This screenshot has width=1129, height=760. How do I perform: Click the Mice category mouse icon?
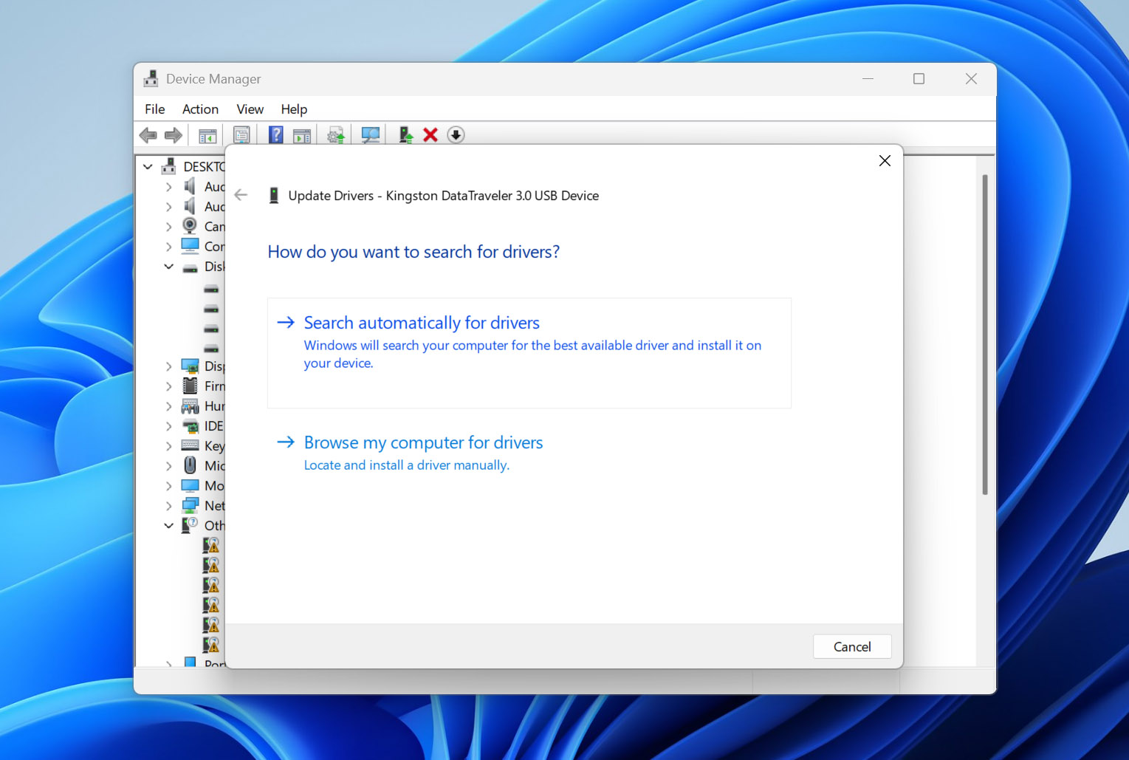pos(190,465)
